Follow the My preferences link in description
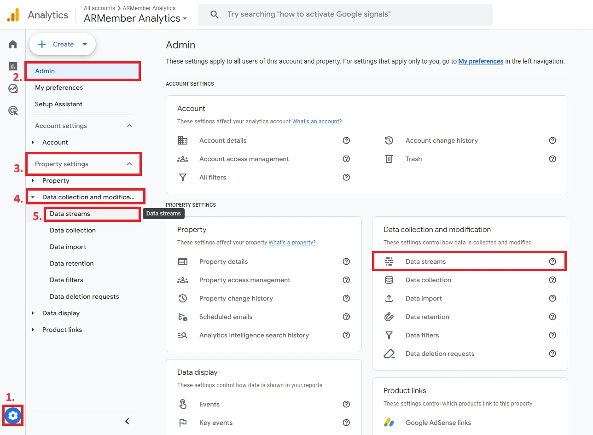593x435 pixels. click(x=481, y=61)
